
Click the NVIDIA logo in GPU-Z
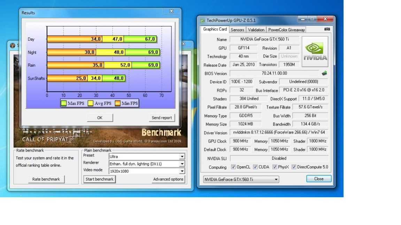[x=315, y=51]
